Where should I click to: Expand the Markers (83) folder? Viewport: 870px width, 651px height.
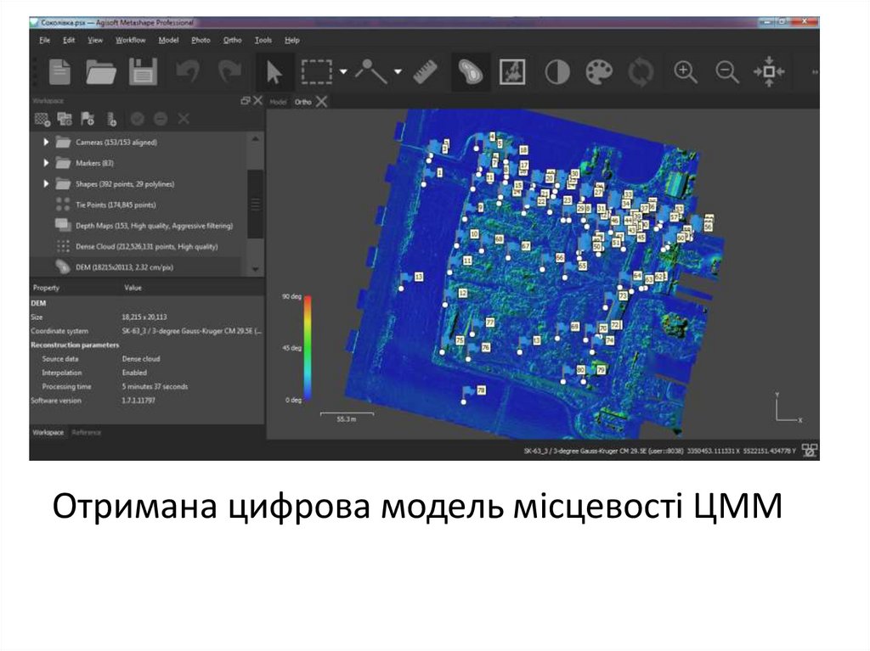pos(46,163)
